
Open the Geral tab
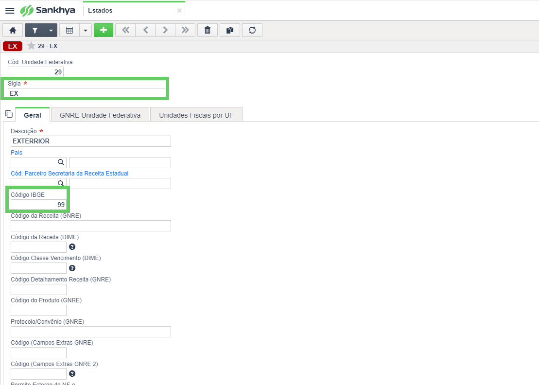(33, 115)
